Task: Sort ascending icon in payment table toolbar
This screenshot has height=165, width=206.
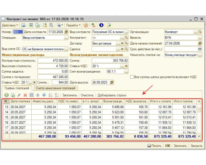Action: coord(50,95)
